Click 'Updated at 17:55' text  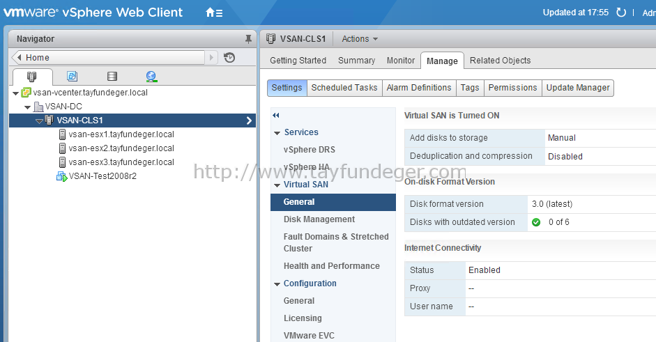click(x=575, y=13)
